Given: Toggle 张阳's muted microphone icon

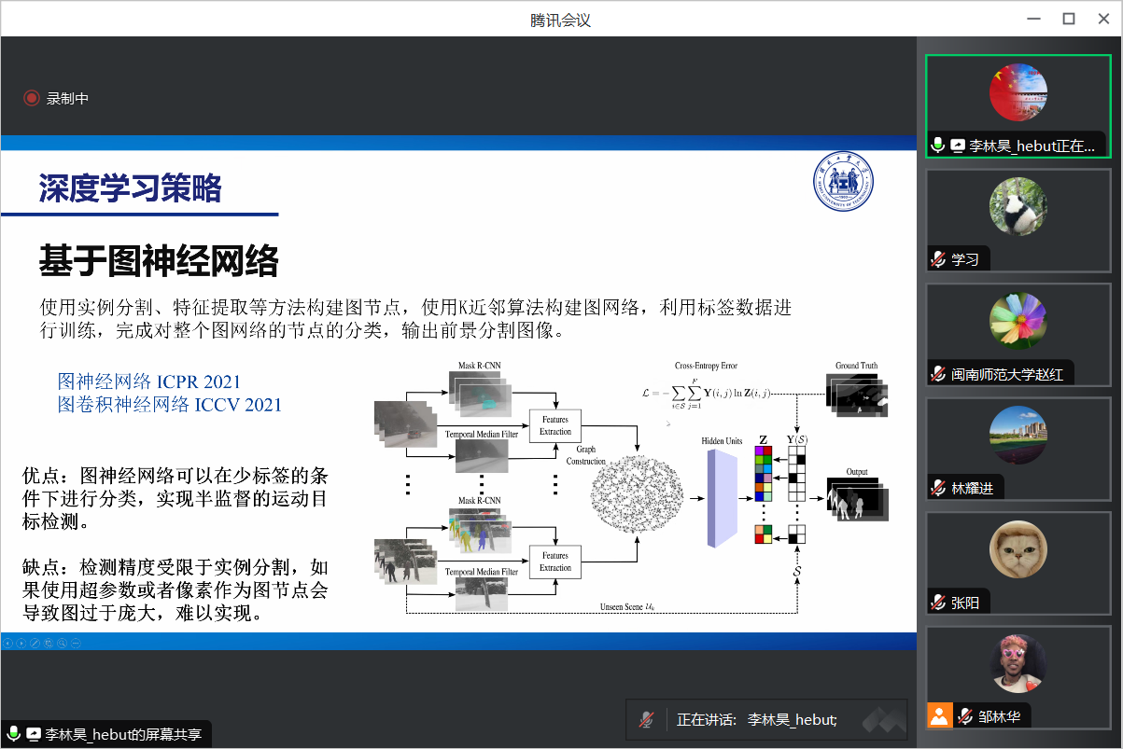Looking at the screenshot, I should point(938,603).
